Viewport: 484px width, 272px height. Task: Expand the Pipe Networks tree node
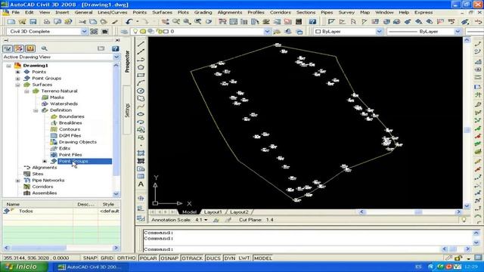pos(18,181)
